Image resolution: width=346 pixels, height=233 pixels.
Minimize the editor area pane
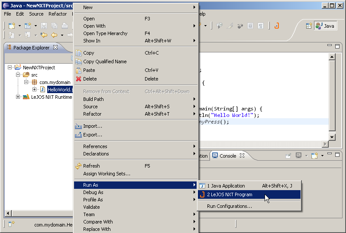[330, 45]
